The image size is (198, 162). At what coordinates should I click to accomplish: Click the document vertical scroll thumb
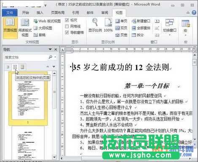(195, 62)
